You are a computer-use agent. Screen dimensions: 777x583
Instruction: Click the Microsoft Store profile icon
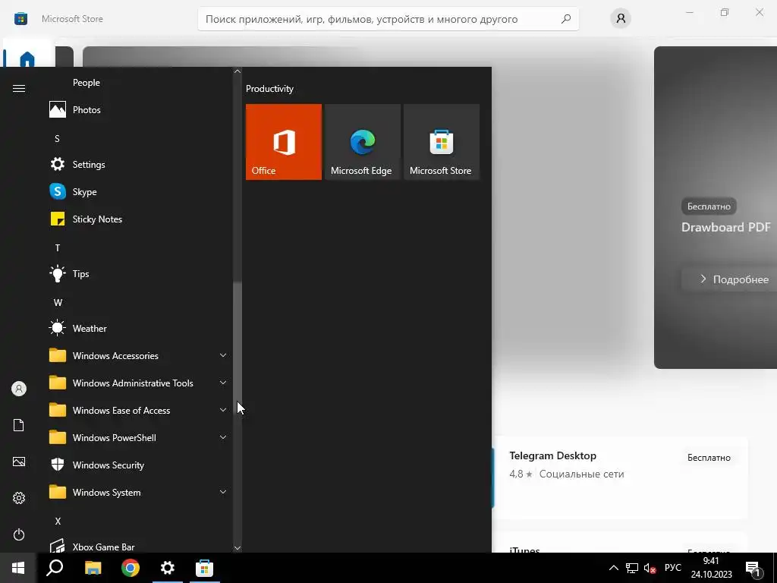click(621, 19)
